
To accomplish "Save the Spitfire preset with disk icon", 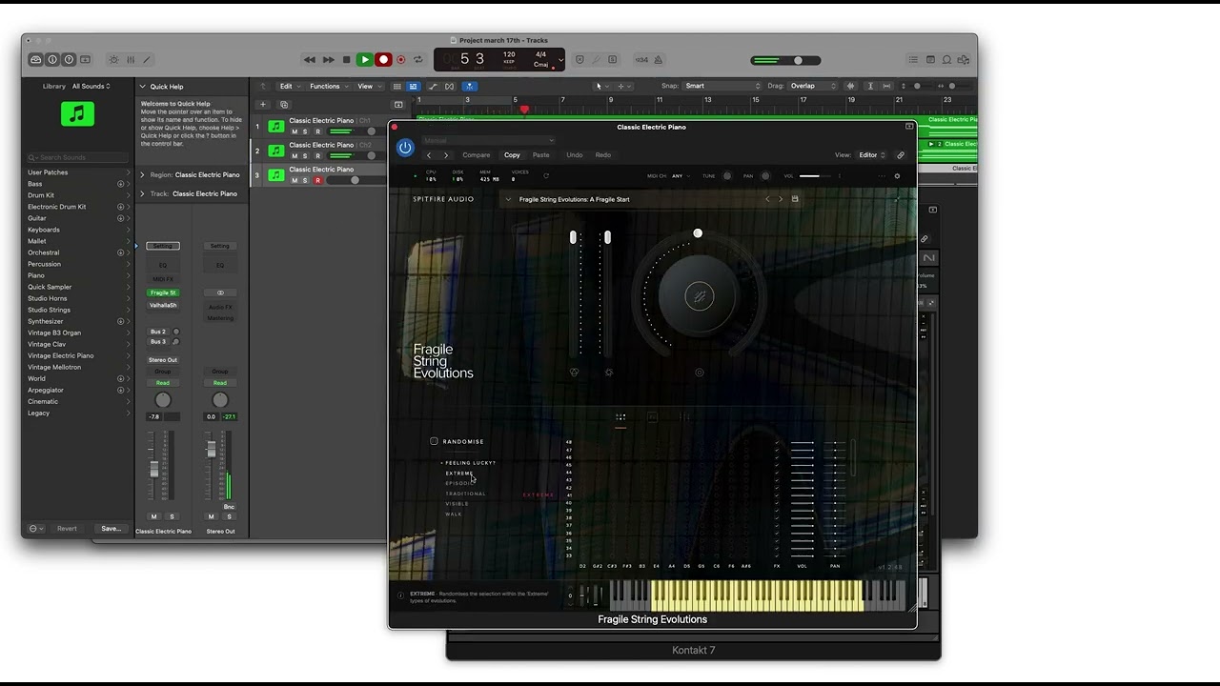I will [x=795, y=199].
